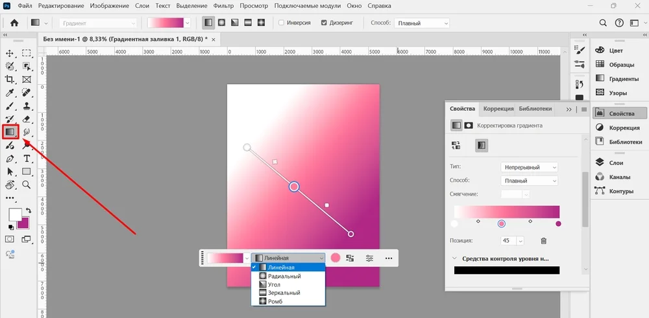
Task: Choose Радиальный from the gradient type list
Action: pyautogui.click(x=284, y=276)
